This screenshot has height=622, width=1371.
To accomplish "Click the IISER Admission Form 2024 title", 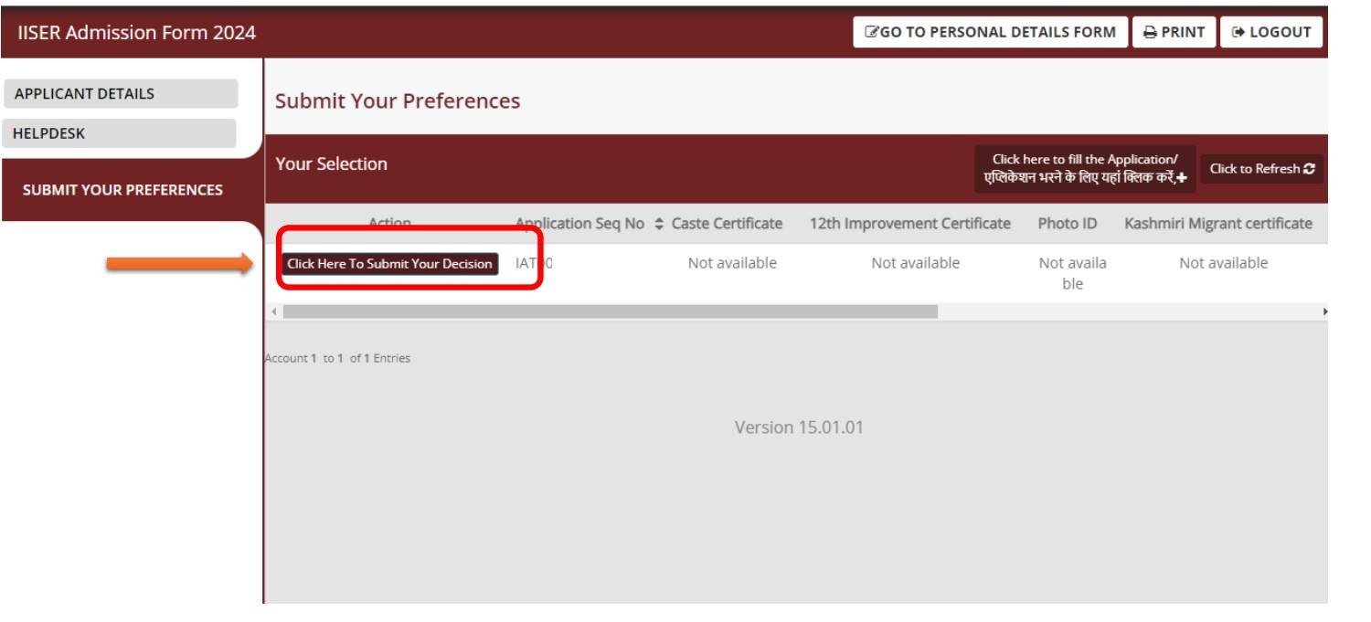I will [x=136, y=33].
